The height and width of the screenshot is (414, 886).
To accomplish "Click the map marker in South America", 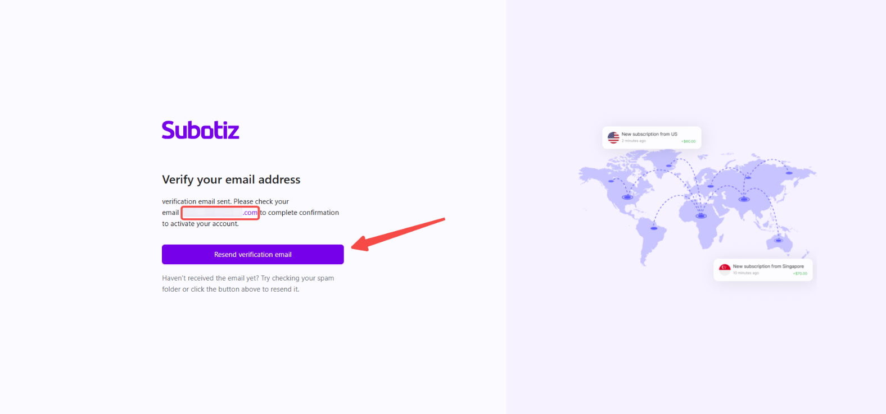I will pyautogui.click(x=653, y=228).
